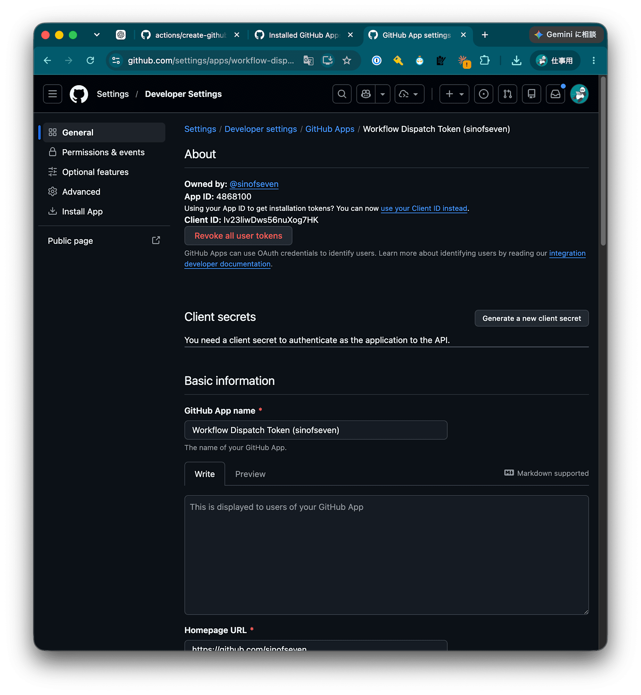Open the translate page icon
The image size is (641, 695).
(x=308, y=60)
